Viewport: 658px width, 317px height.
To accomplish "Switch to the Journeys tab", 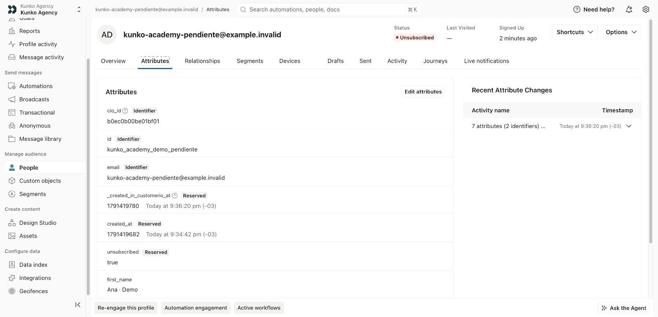I will click(435, 61).
